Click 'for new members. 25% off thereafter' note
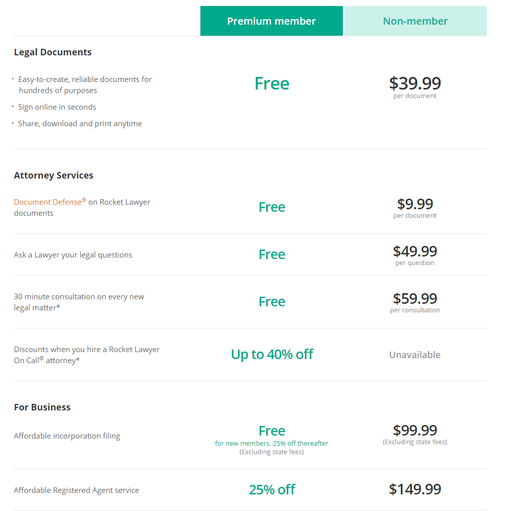 tap(271, 443)
